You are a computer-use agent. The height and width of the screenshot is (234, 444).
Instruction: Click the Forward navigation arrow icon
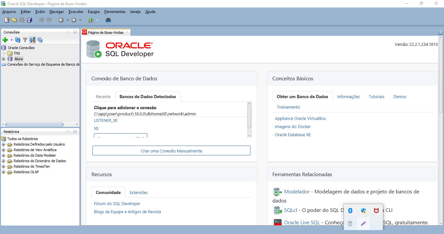(x=74, y=20)
